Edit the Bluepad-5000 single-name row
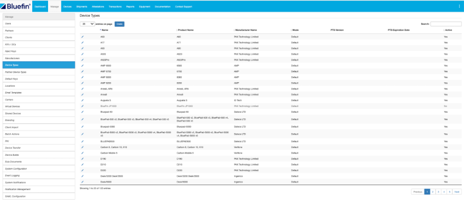 click(83, 126)
